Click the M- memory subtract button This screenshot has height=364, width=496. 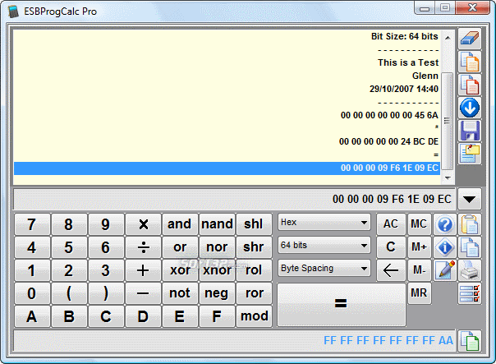[419, 270]
